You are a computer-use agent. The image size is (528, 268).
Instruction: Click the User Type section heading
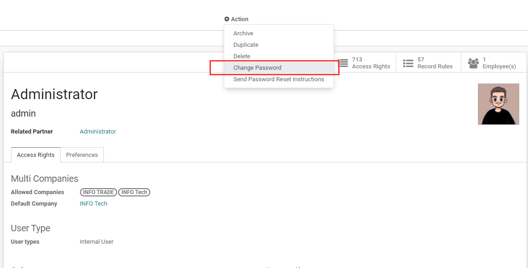point(30,228)
